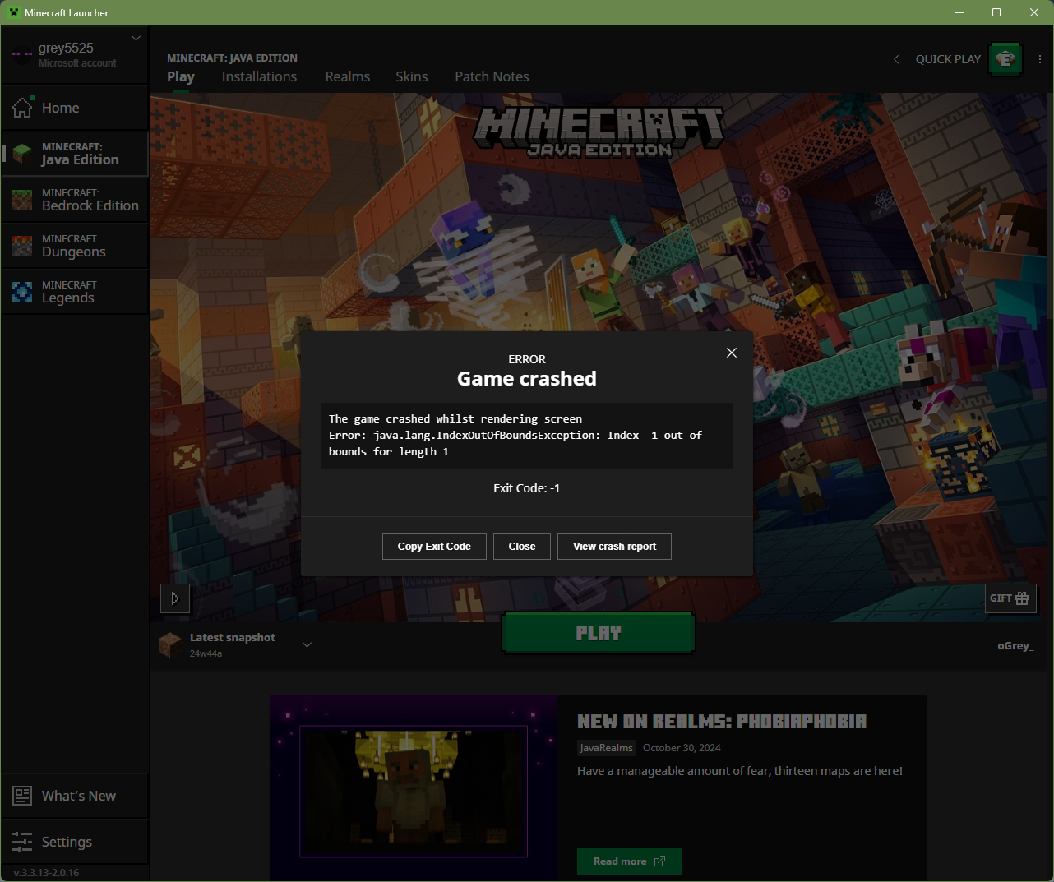
Task: Switch to the Play tab
Action: coord(181,76)
